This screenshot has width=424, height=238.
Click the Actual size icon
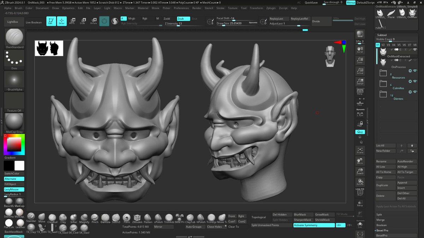[x=360, y=71]
